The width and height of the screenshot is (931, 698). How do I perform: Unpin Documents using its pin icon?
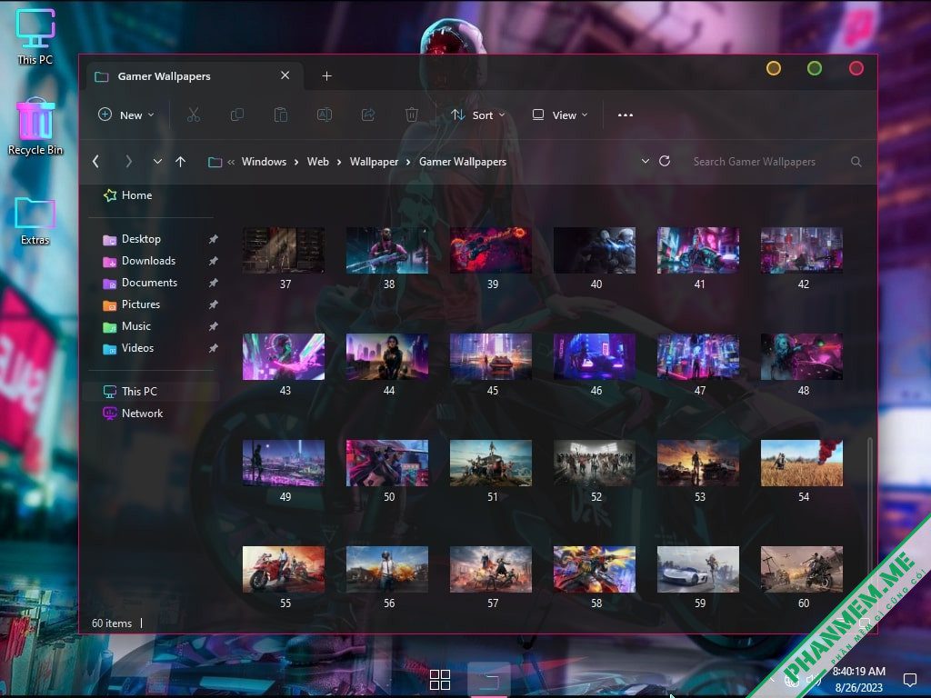coord(213,283)
